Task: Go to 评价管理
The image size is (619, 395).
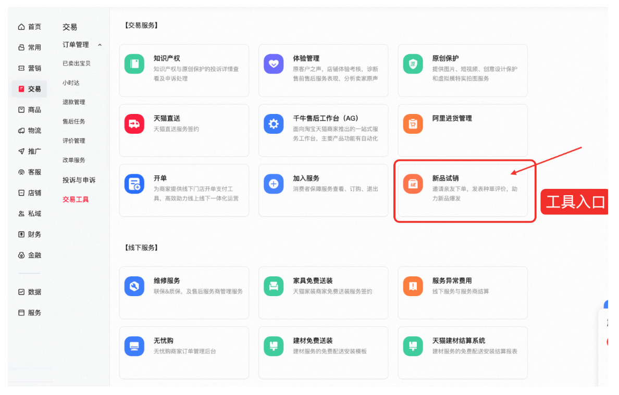Action: [x=73, y=141]
